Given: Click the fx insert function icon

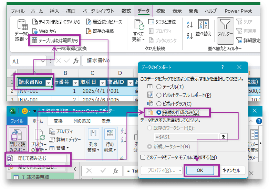Looking at the screenshot, I should coord(76,60).
